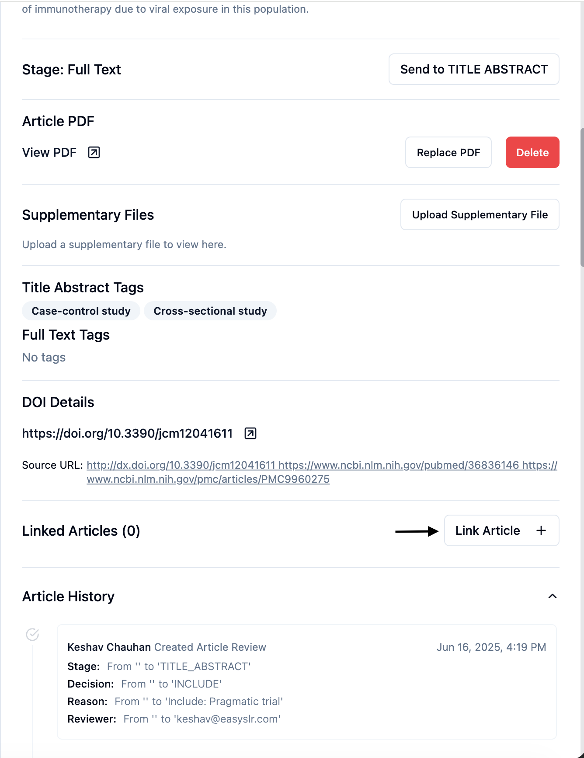
Task: Click the history checkmark circle icon
Action: click(32, 634)
